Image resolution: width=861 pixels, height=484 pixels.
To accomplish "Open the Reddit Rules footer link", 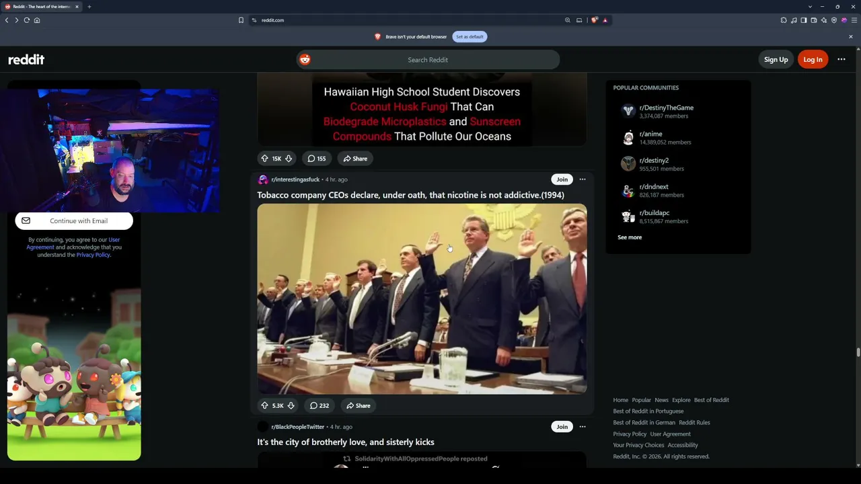I will (694, 423).
